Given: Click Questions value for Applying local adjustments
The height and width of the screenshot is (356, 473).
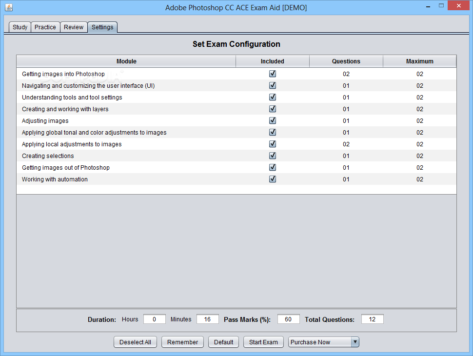Looking at the screenshot, I should [346, 144].
